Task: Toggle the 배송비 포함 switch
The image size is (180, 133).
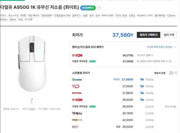Action: click(170, 73)
